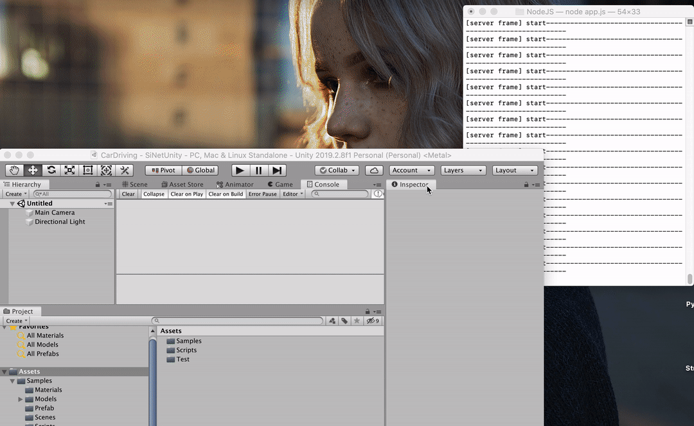Select the Rect transform tool

click(x=87, y=170)
